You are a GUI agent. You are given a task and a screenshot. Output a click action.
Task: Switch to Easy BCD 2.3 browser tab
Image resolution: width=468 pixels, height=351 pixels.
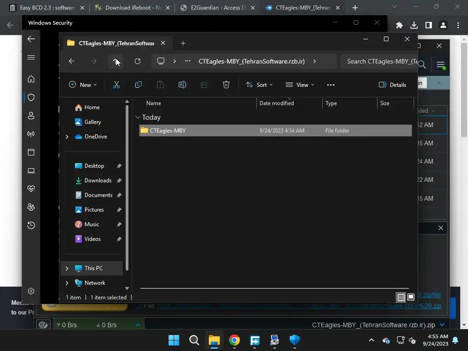point(47,8)
